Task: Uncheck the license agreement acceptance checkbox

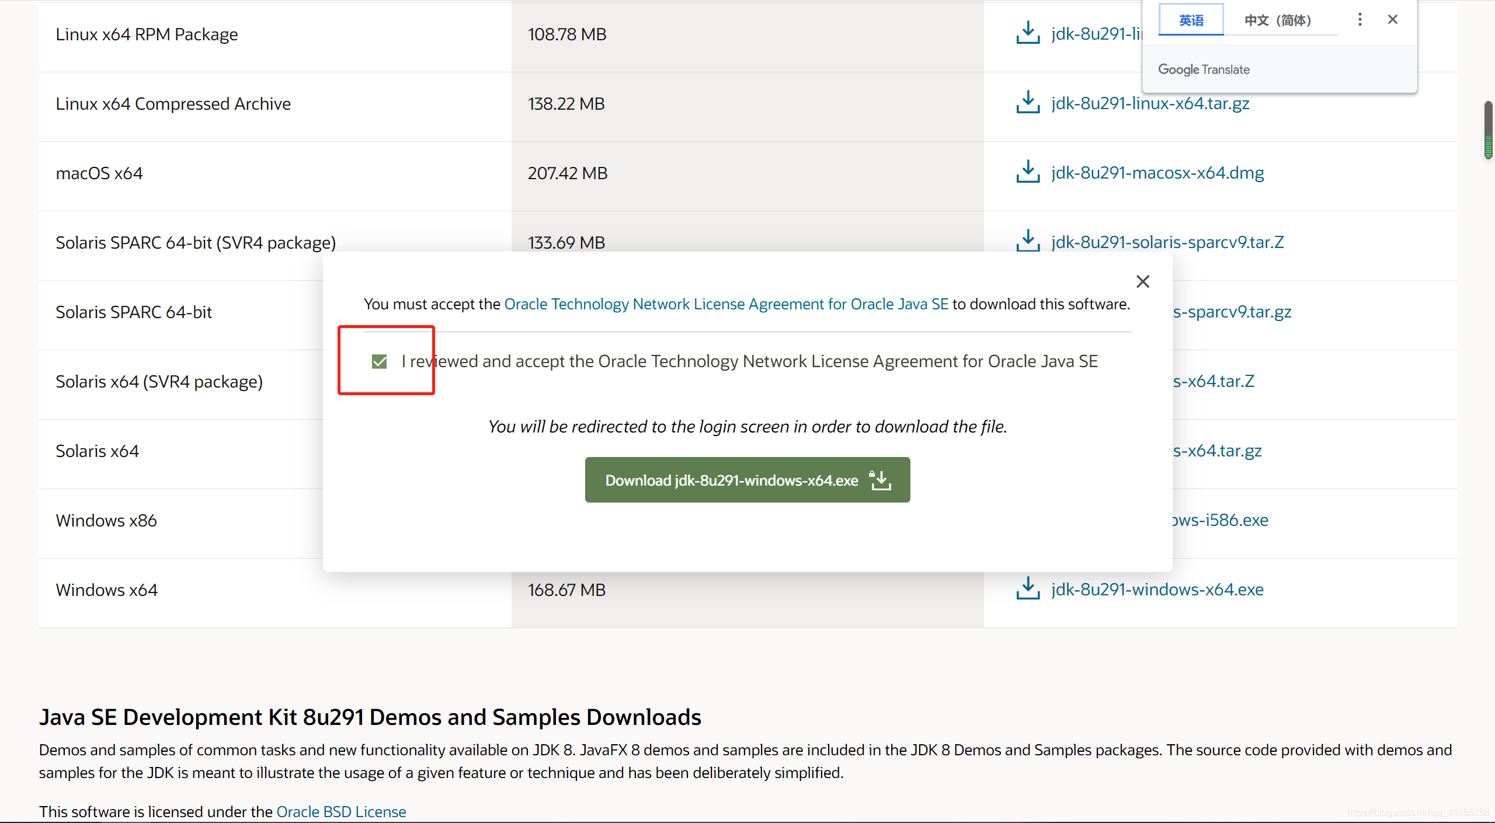Action: pos(379,362)
